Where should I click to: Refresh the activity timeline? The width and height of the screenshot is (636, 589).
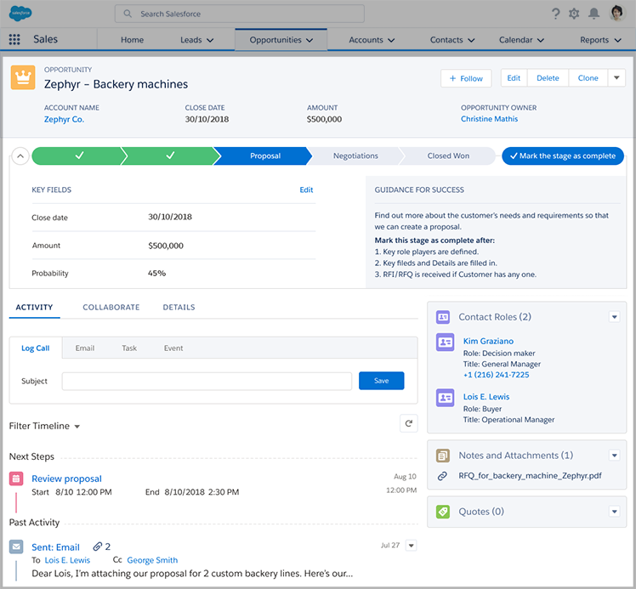point(408,423)
